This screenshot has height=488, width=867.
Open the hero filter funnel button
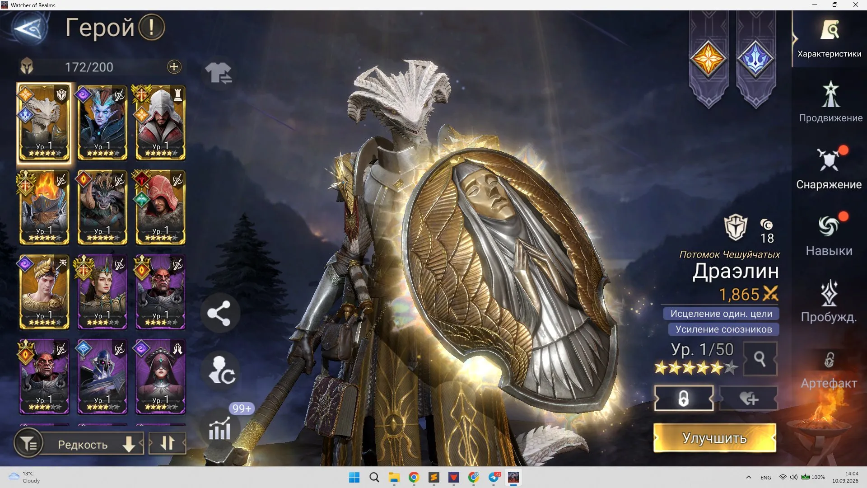29,444
